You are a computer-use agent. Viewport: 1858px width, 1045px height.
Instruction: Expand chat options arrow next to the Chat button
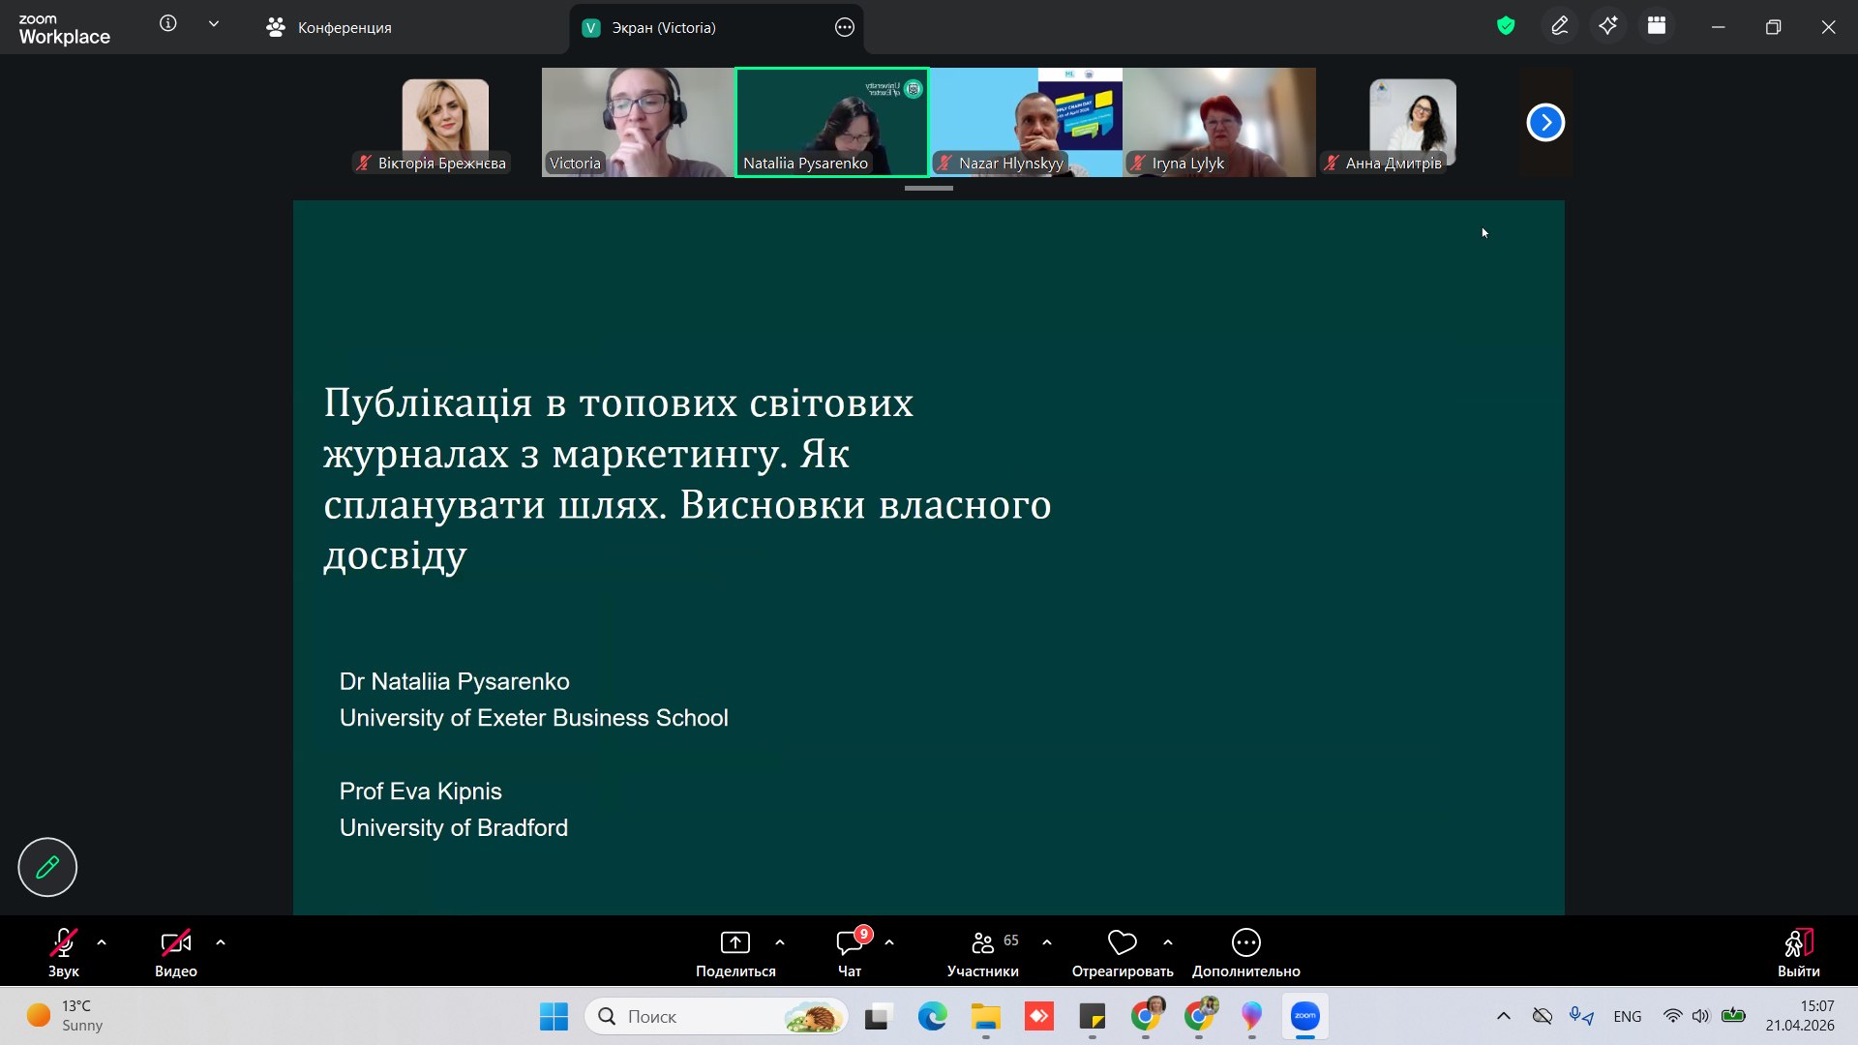[889, 942]
